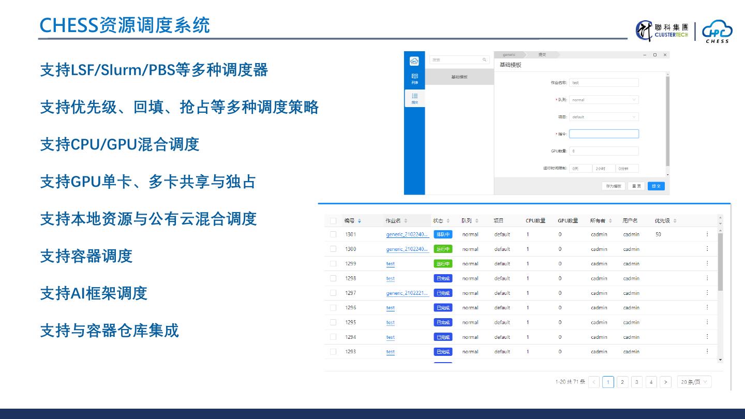Open the more-actions menu for job 1293

[x=707, y=351]
